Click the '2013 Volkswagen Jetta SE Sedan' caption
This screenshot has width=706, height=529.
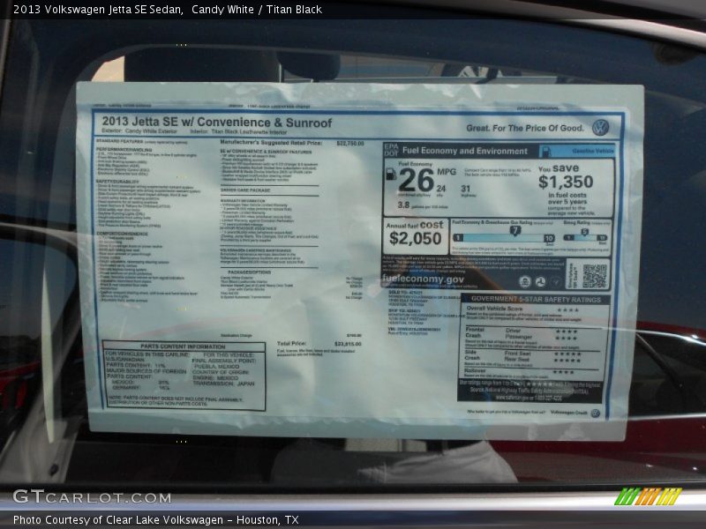point(98,10)
